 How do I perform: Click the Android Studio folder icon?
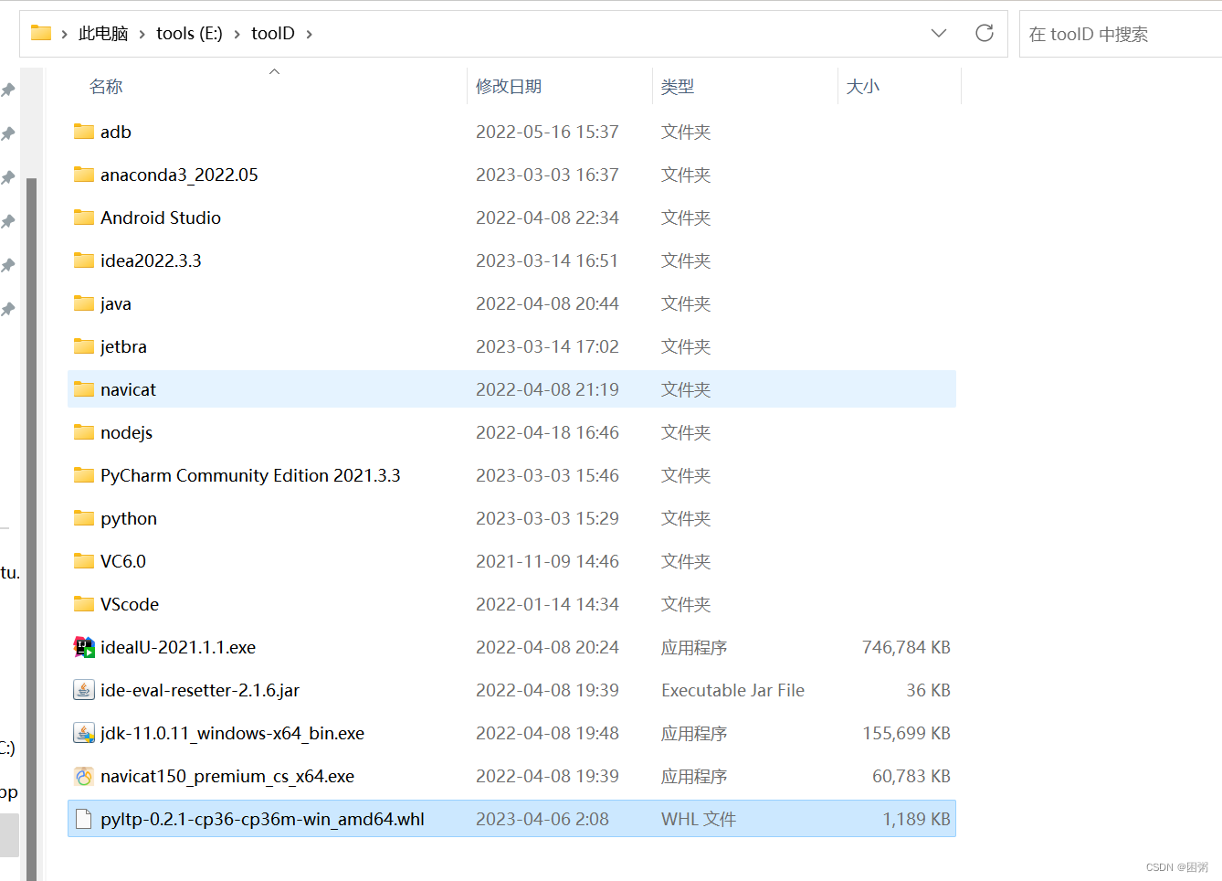tap(84, 218)
